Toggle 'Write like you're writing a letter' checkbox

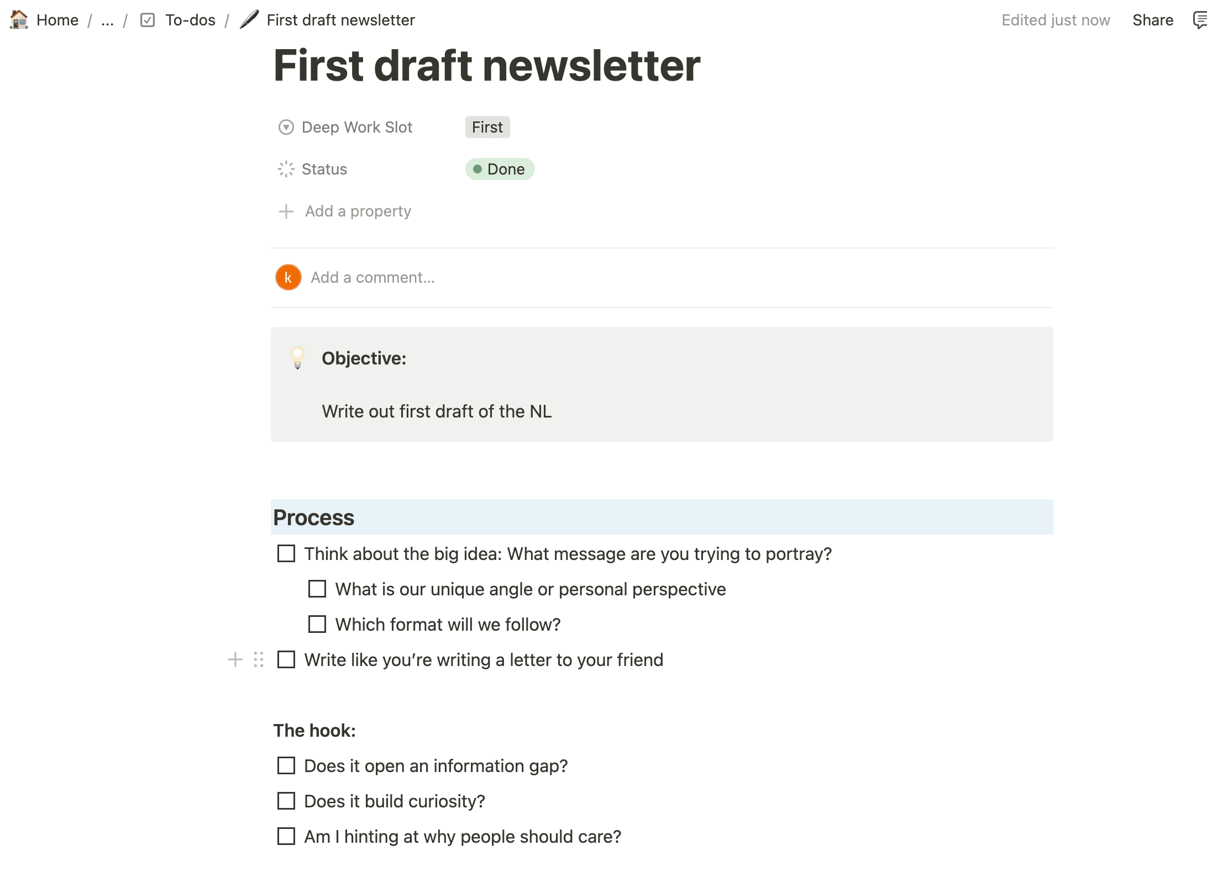(286, 659)
